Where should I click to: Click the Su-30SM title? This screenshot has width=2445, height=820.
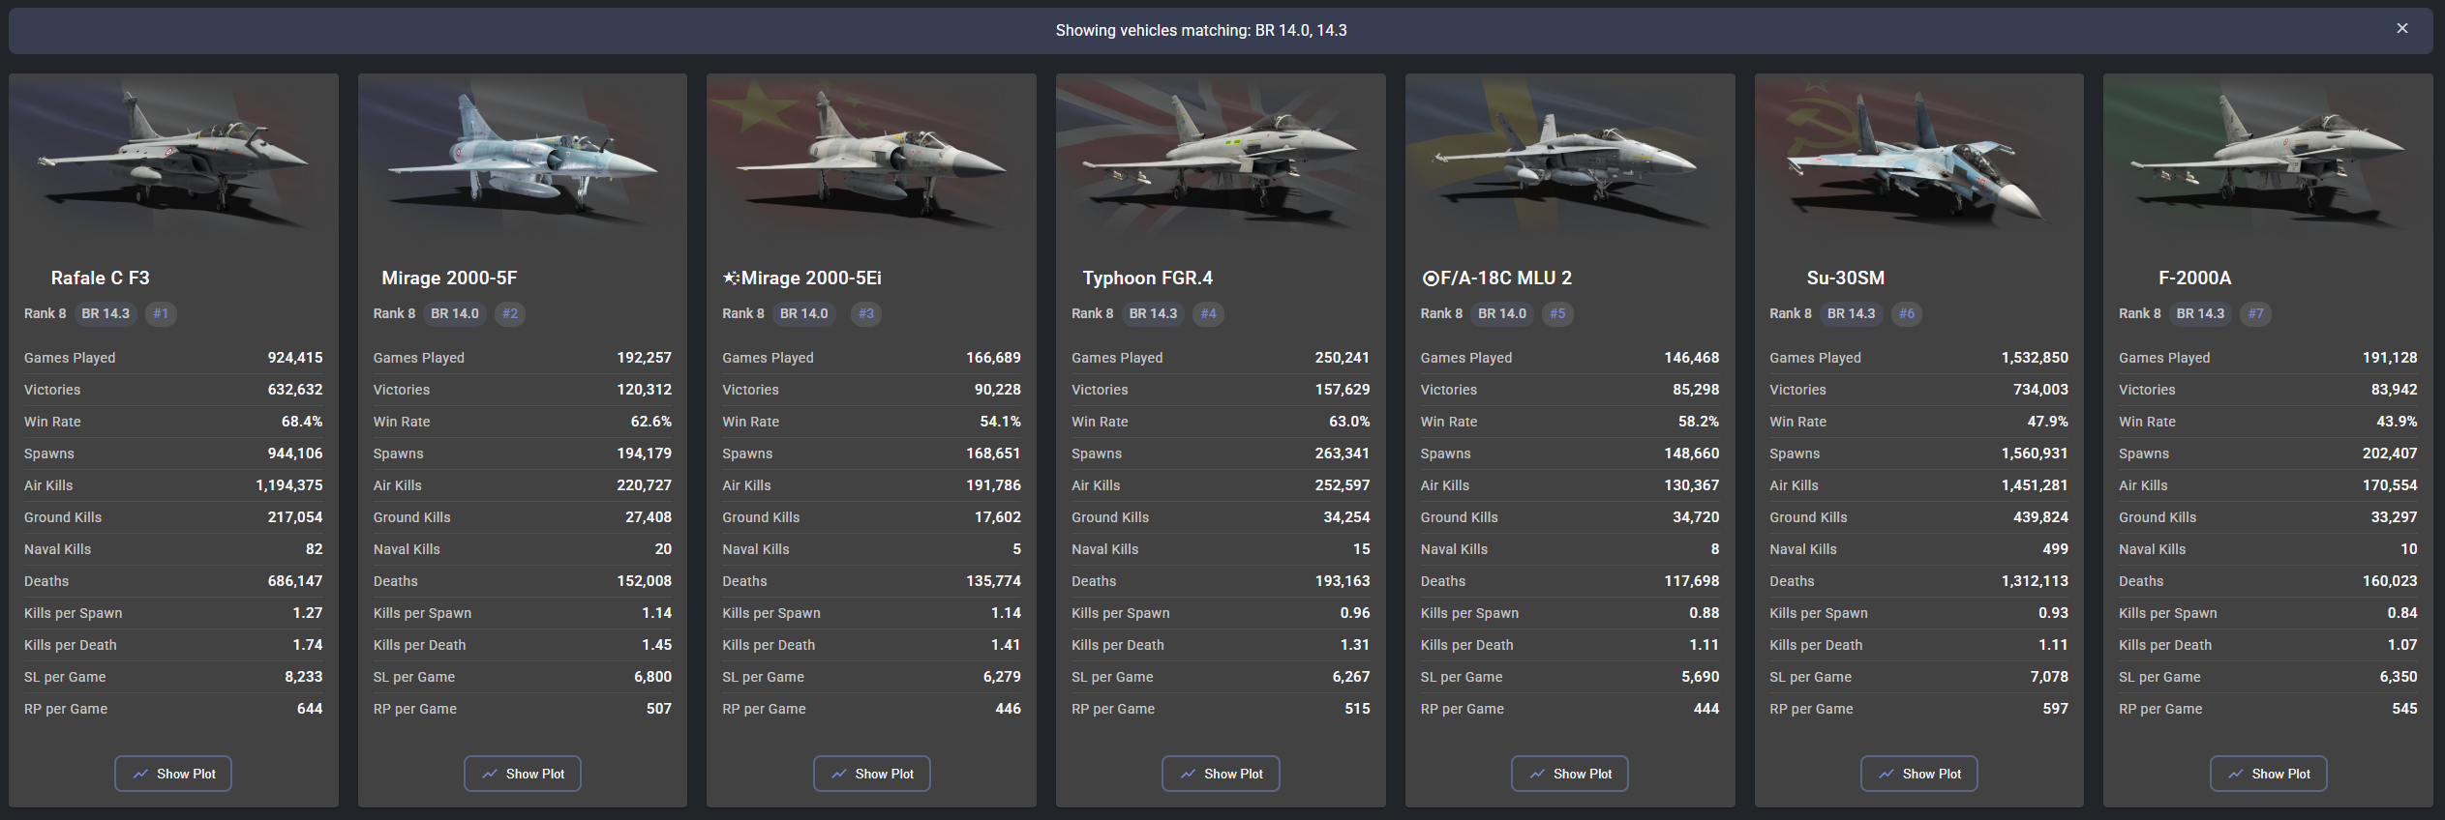(x=1846, y=278)
